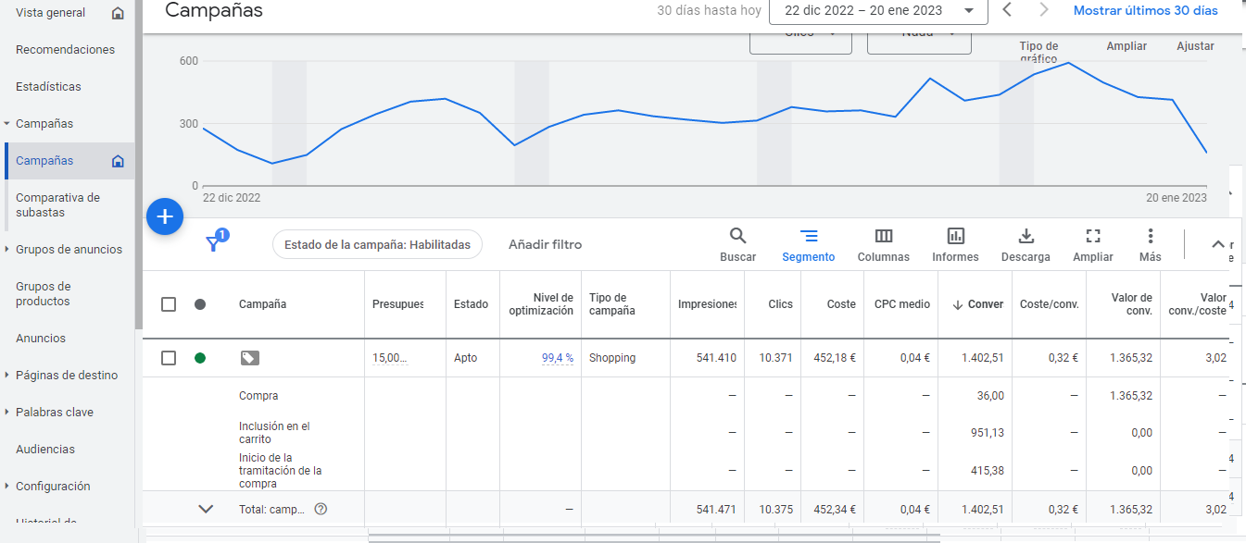This screenshot has width=1246, height=543.
Task: Open Anuncios in the sidebar
Action: pyautogui.click(x=41, y=339)
